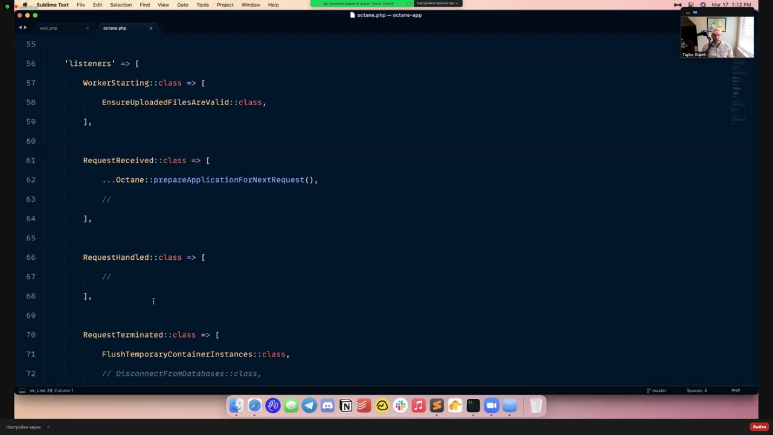Image resolution: width=773 pixels, height=435 pixels.
Task: Open Basecamp from the dock
Action: (x=382, y=406)
